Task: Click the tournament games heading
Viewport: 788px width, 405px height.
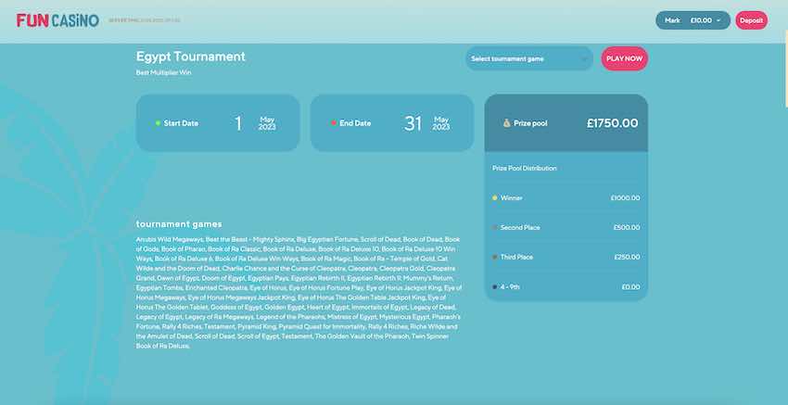Action: [179, 224]
